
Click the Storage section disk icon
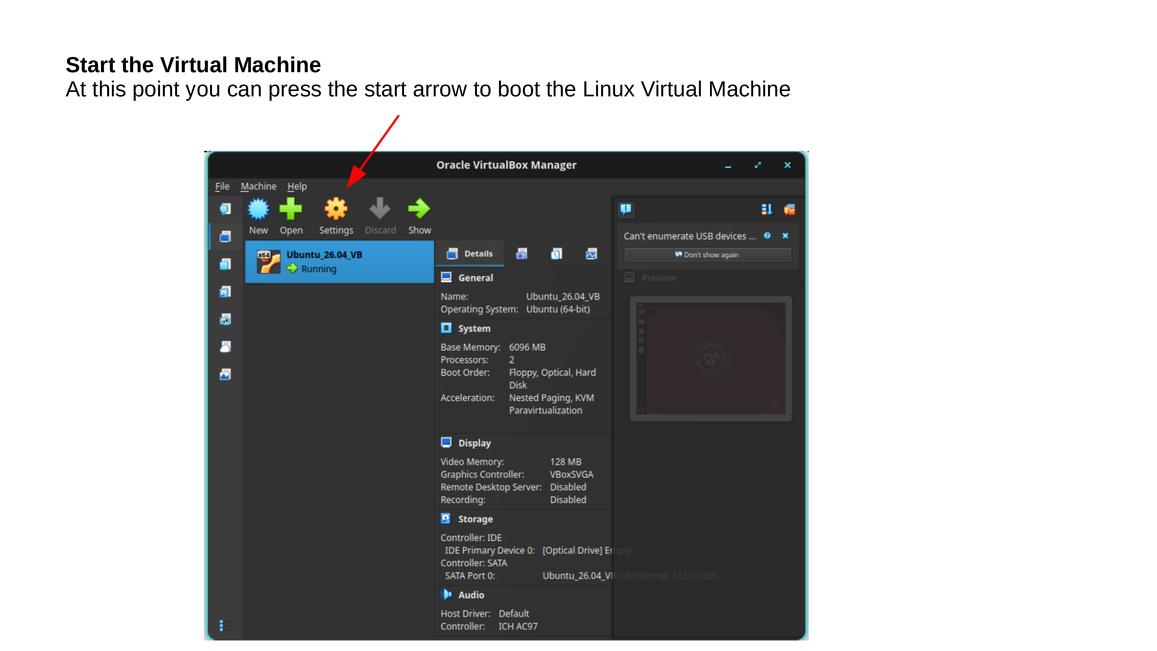pos(446,518)
